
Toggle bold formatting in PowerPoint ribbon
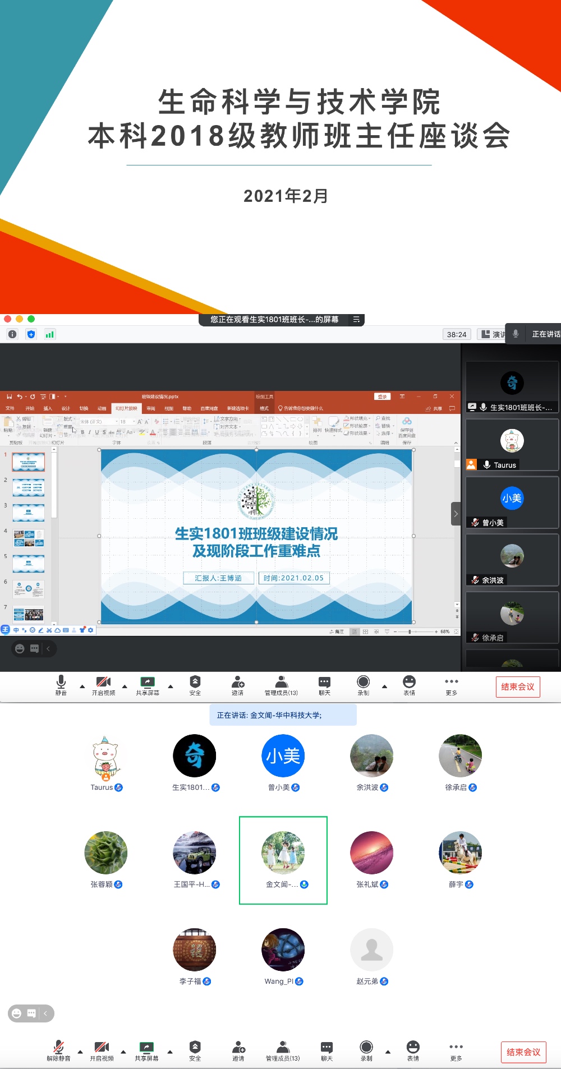[x=82, y=432]
